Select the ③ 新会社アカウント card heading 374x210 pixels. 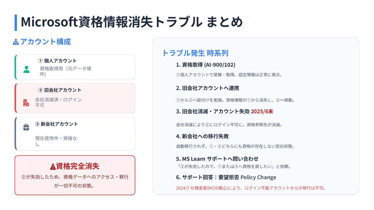click(56, 124)
